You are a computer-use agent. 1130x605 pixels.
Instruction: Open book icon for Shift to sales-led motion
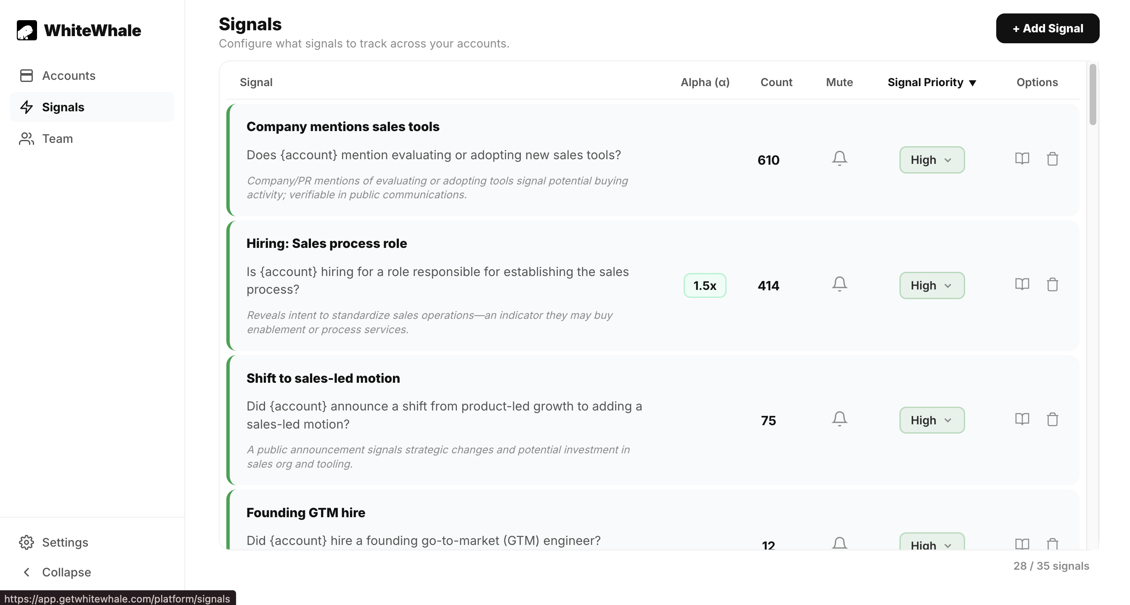1022,419
